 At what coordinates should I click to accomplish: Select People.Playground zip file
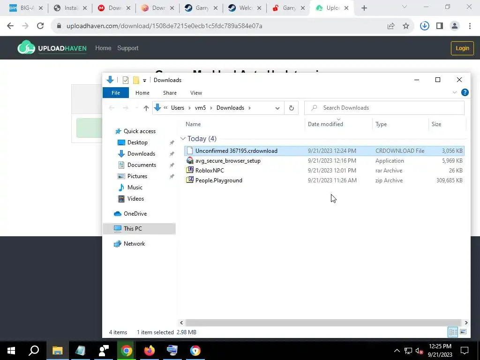point(218,180)
